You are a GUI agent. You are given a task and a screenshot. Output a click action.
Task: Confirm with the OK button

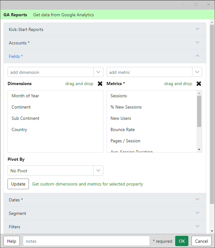182,241
